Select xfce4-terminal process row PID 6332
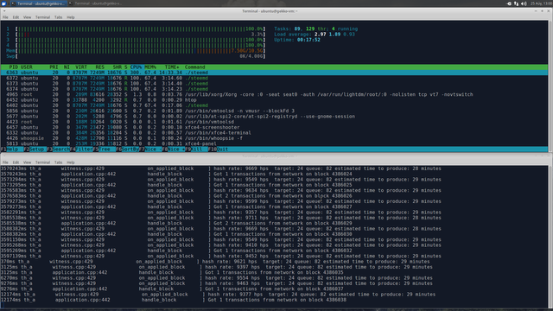The image size is (553, 311). (275, 133)
